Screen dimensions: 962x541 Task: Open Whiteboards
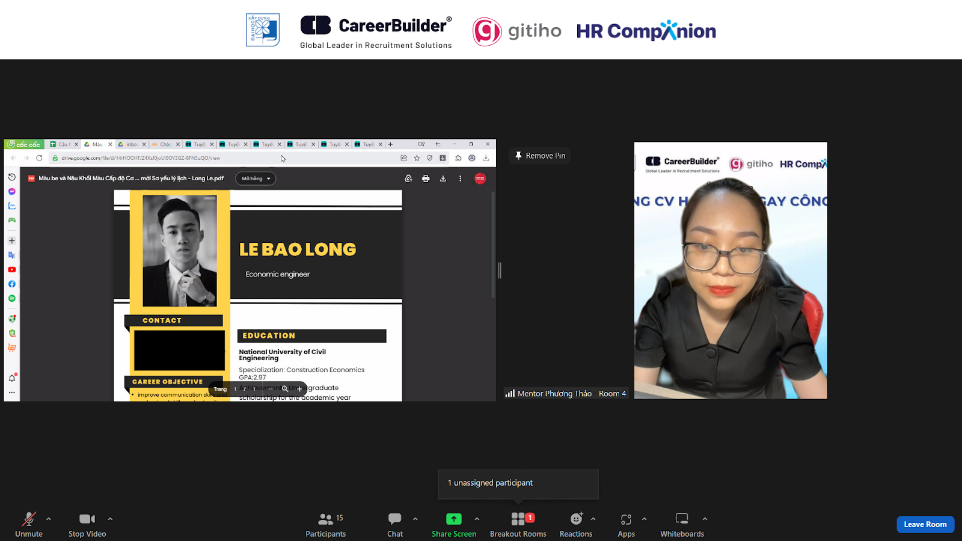click(682, 524)
